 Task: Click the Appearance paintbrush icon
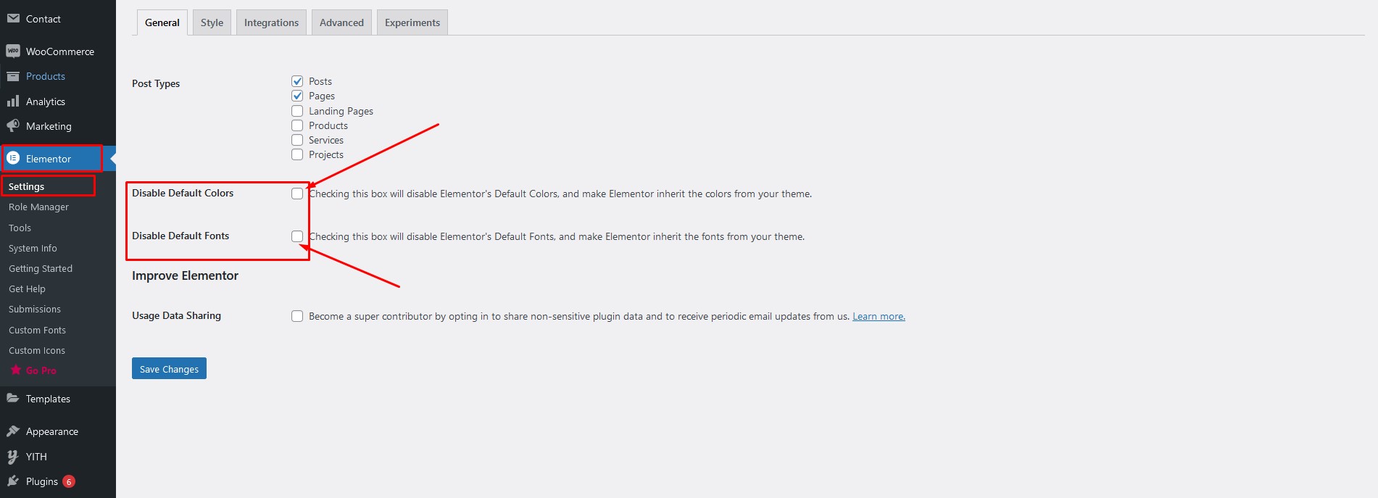(13, 431)
